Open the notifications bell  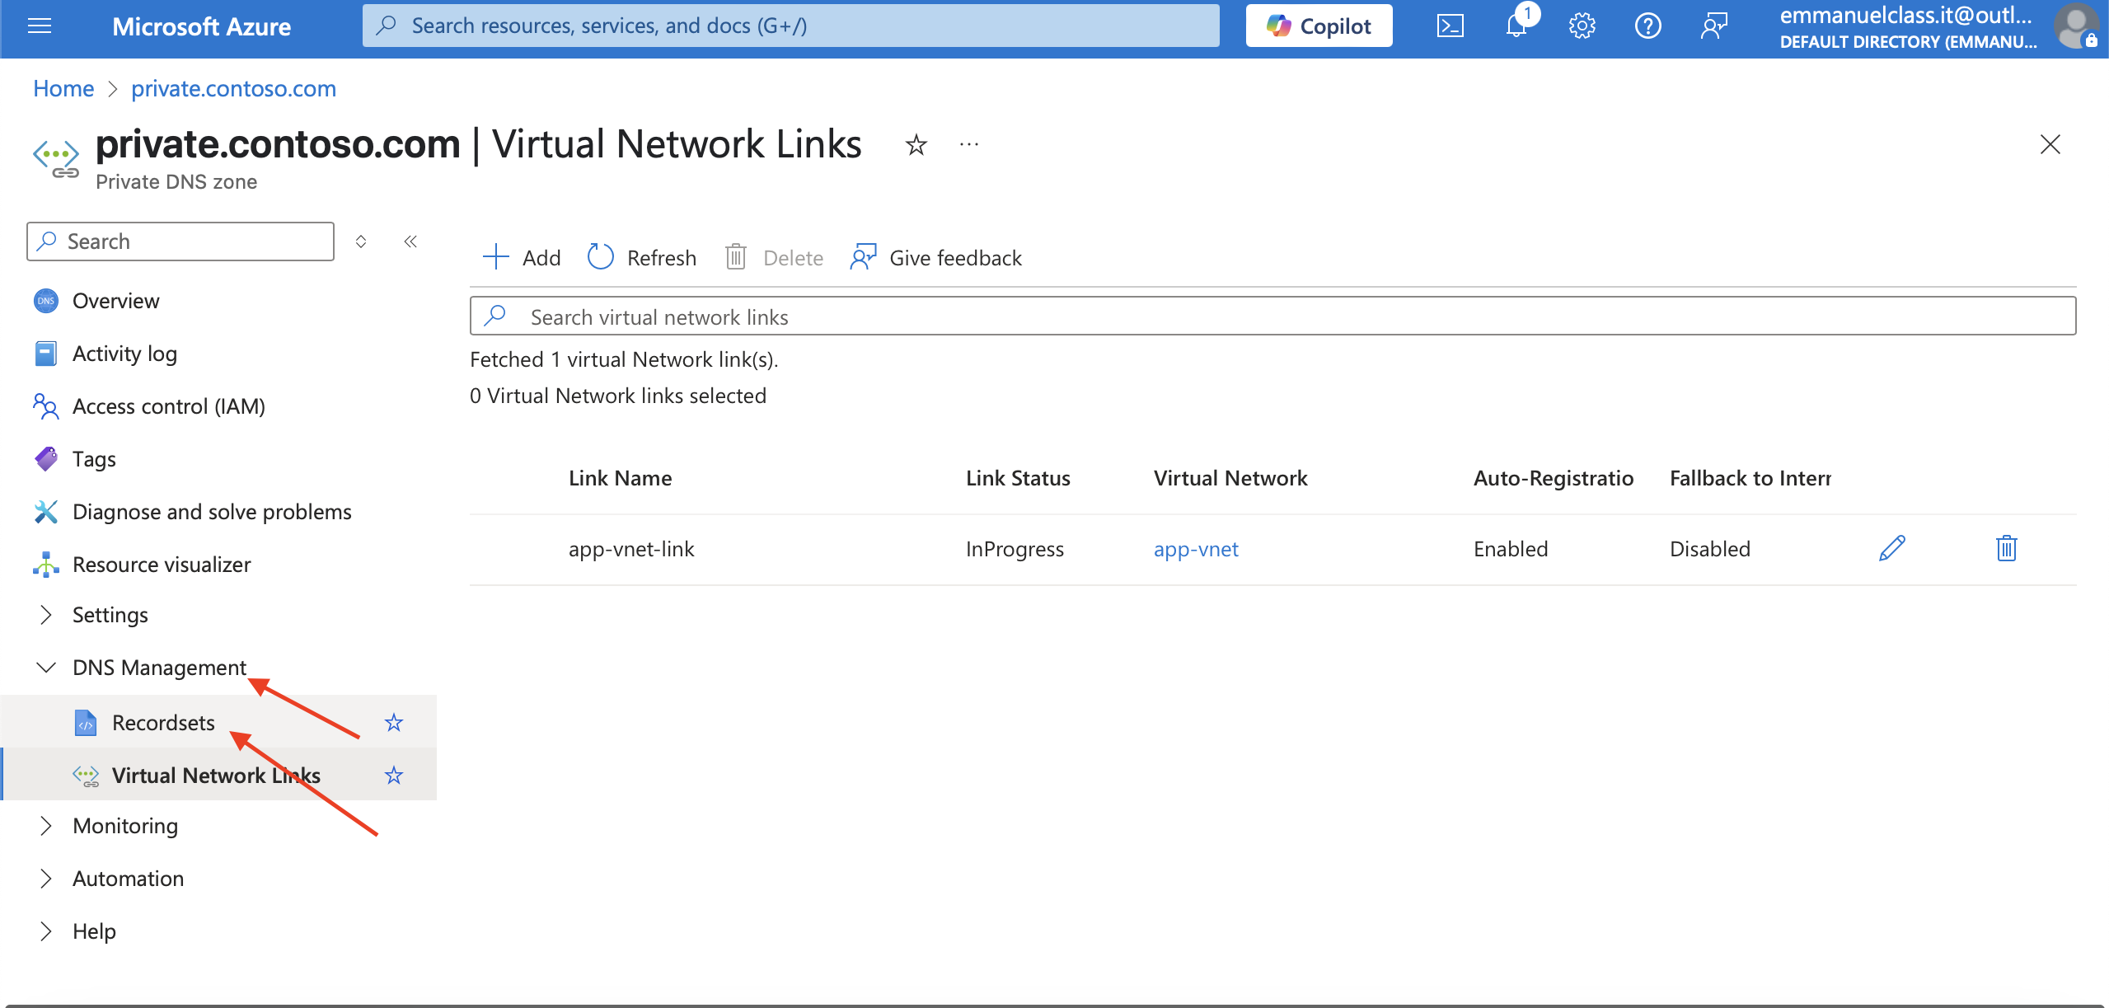pos(1516,26)
